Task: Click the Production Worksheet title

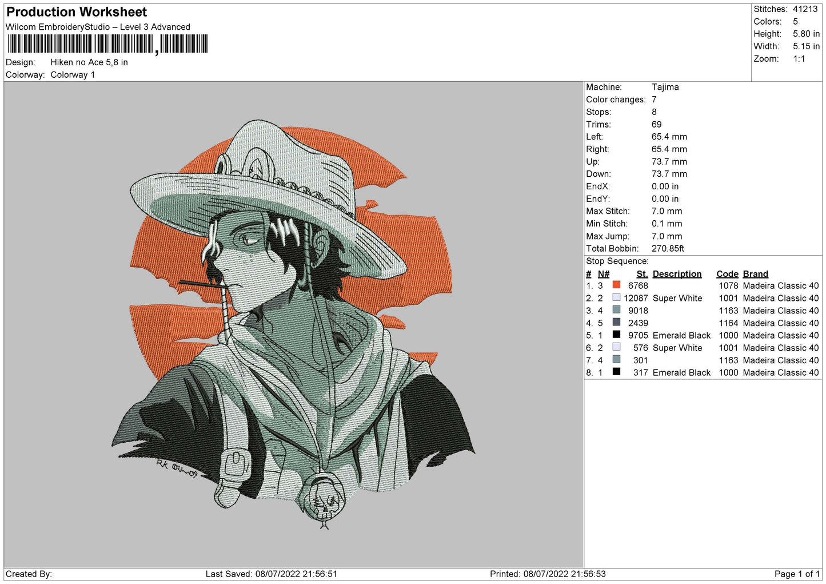Action: pyautogui.click(x=77, y=12)
